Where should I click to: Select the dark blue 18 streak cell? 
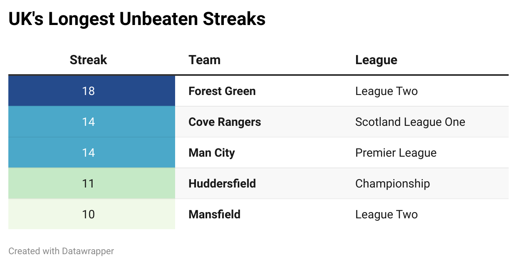click(92, 91)
